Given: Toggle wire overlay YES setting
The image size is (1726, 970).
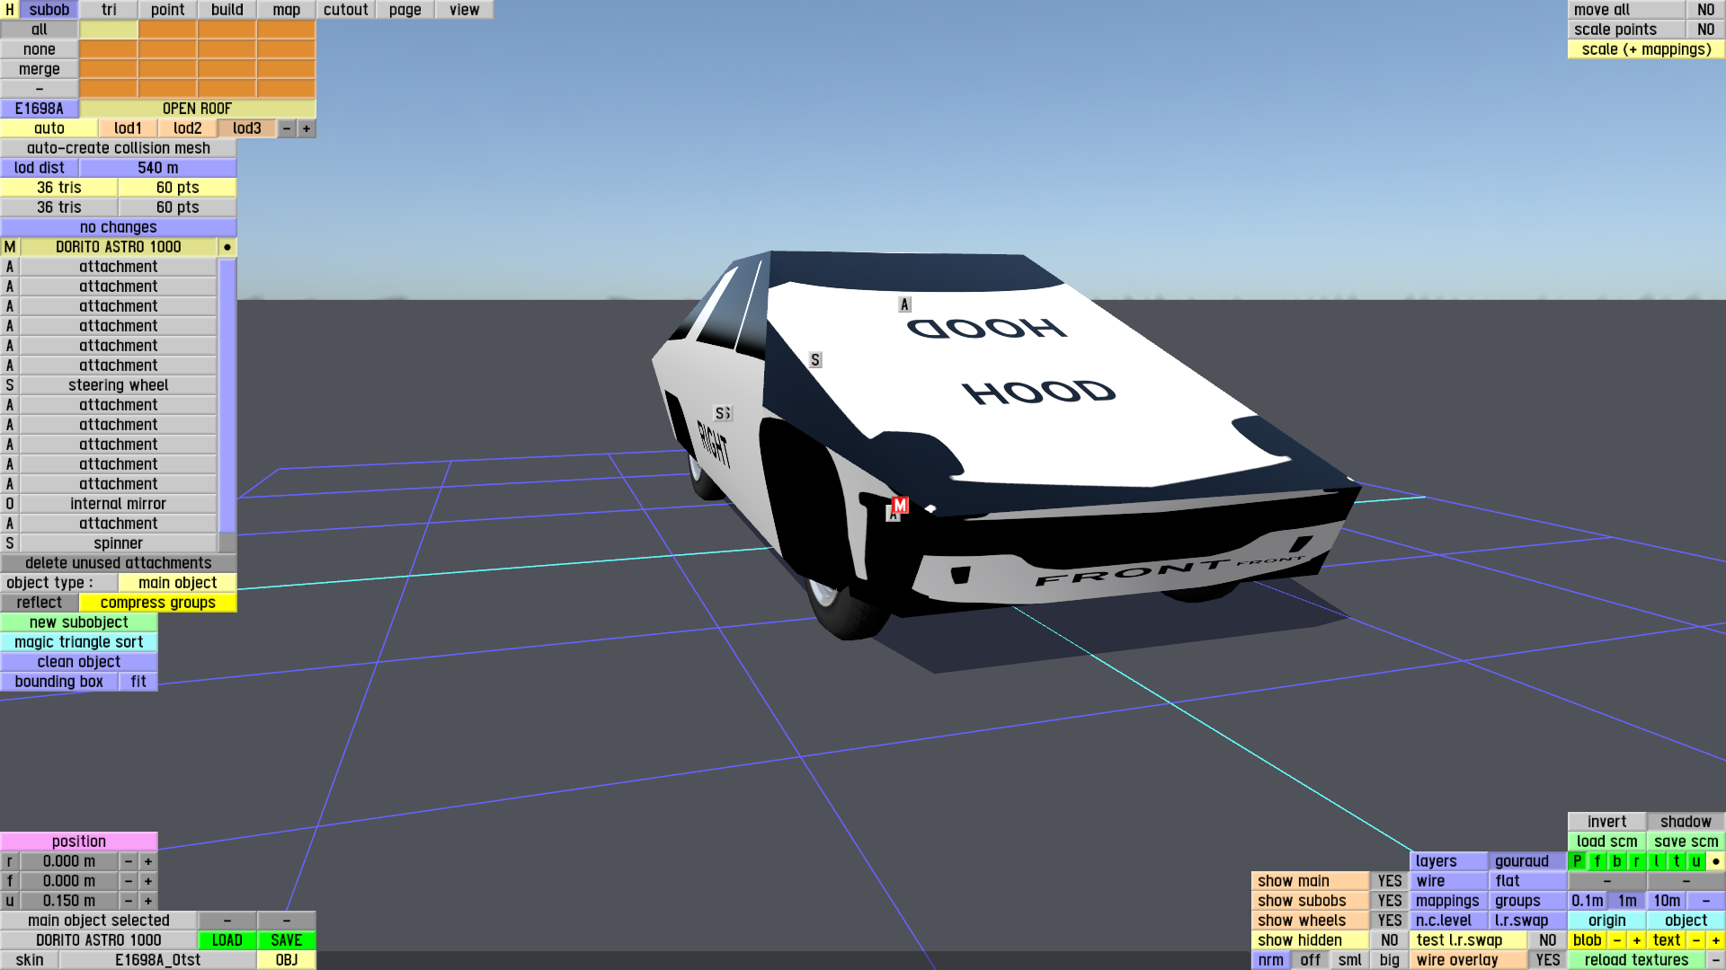Looking at the screenshot, I should pos(1547,960).
